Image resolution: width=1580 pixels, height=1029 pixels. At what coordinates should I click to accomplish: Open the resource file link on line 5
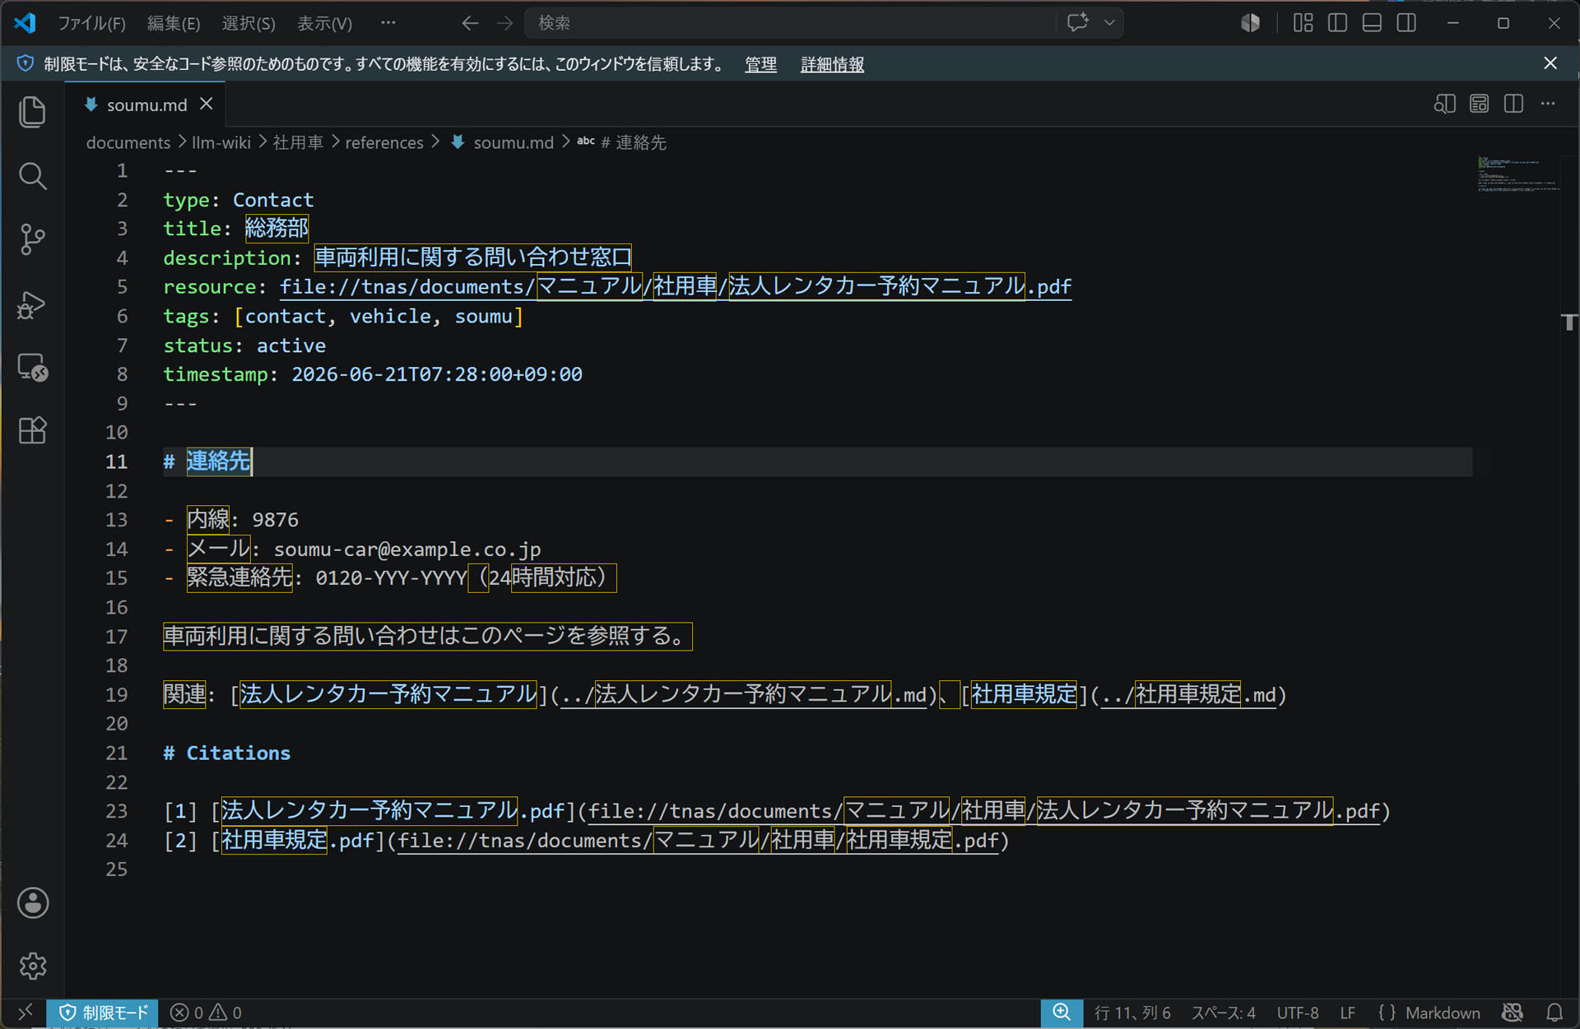click(676, 286)
